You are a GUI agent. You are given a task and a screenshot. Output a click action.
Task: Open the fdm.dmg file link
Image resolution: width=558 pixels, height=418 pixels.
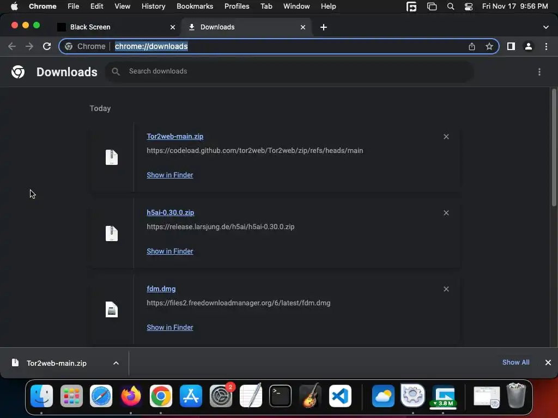161,289
